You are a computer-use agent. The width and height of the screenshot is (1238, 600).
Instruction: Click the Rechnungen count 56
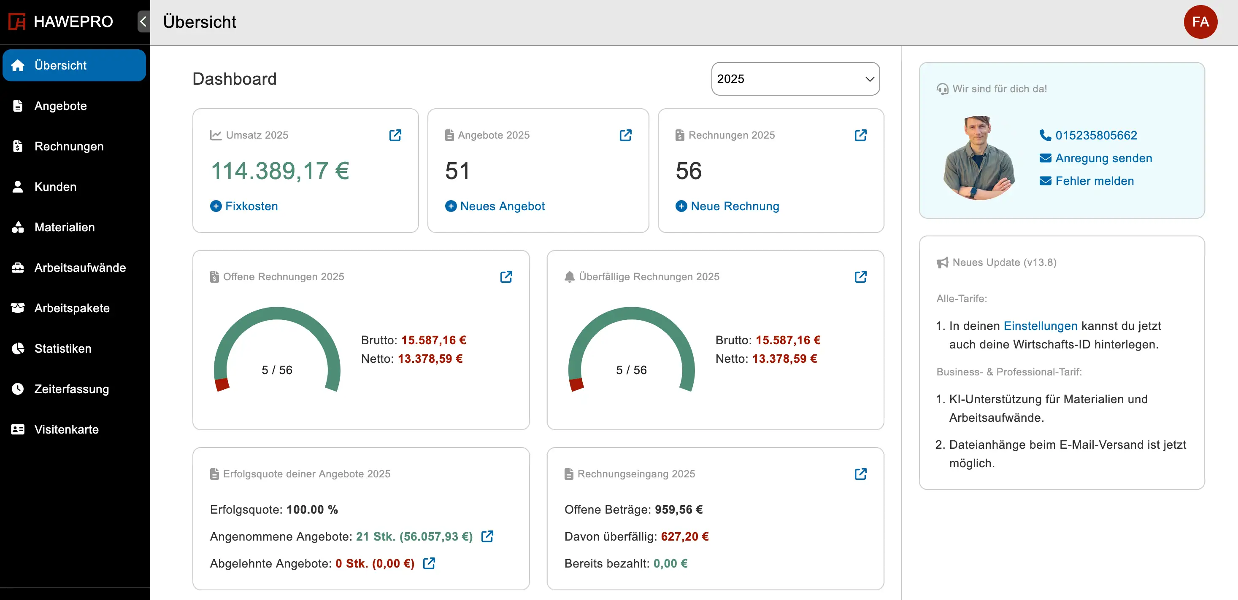[688, 171]
